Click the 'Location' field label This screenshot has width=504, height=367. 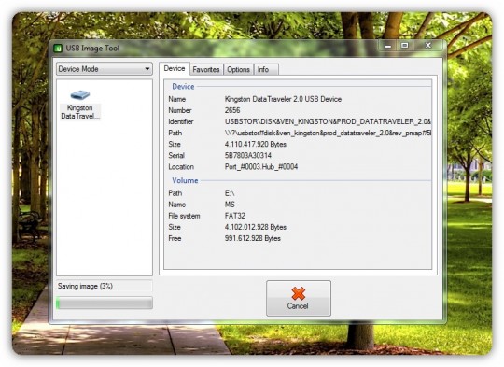coord(181,166)
